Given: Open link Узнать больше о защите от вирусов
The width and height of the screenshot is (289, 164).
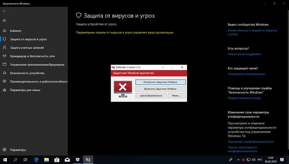Looking at the screenshot, I should (x=252, y=32).
